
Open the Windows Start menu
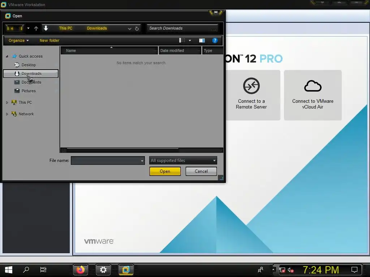coord(9,270)
